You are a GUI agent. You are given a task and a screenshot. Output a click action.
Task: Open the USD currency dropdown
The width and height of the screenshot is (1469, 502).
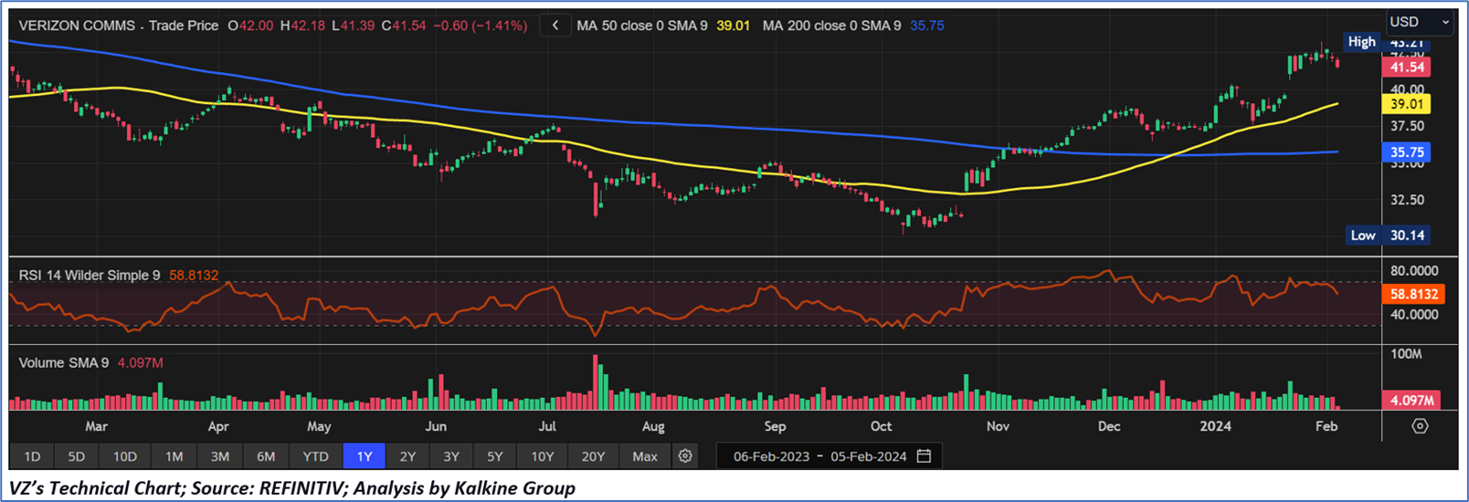click(x=1419, y=22)
